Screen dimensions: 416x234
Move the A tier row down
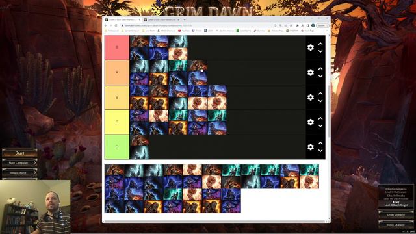point(320,76)
